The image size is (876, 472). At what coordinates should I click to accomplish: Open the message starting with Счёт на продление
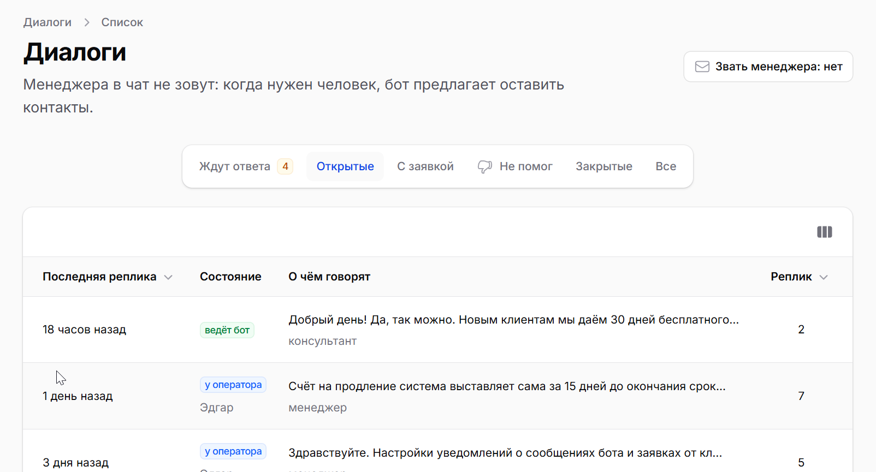coord(507,386)
